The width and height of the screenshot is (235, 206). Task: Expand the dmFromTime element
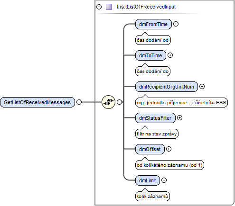[x=176, y=24]
